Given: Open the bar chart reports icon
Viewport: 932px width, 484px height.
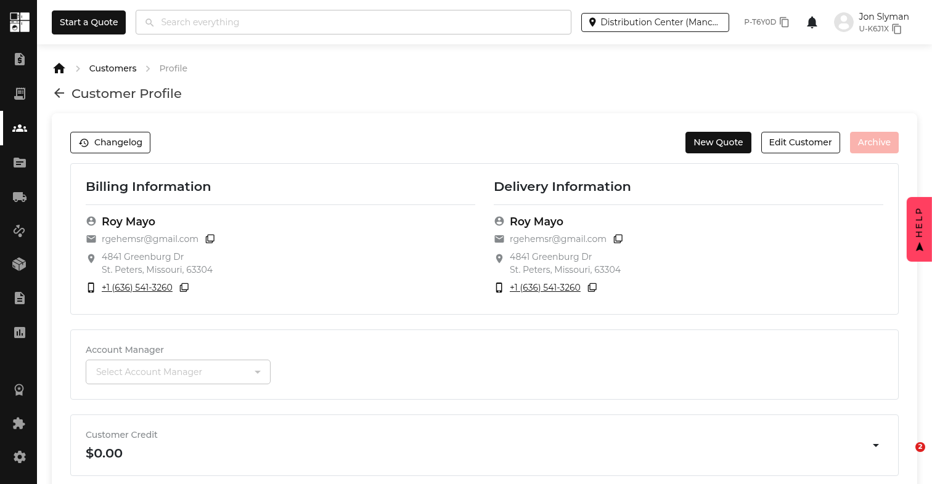Looking at the screenshot, I should click(x=19, y=333).
